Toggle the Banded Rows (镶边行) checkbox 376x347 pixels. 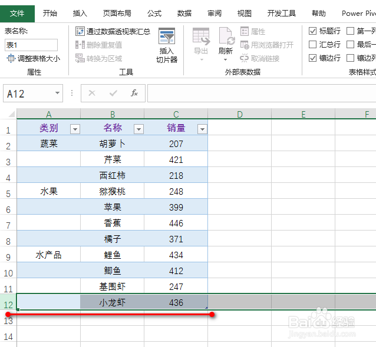(x=313, y=58)
